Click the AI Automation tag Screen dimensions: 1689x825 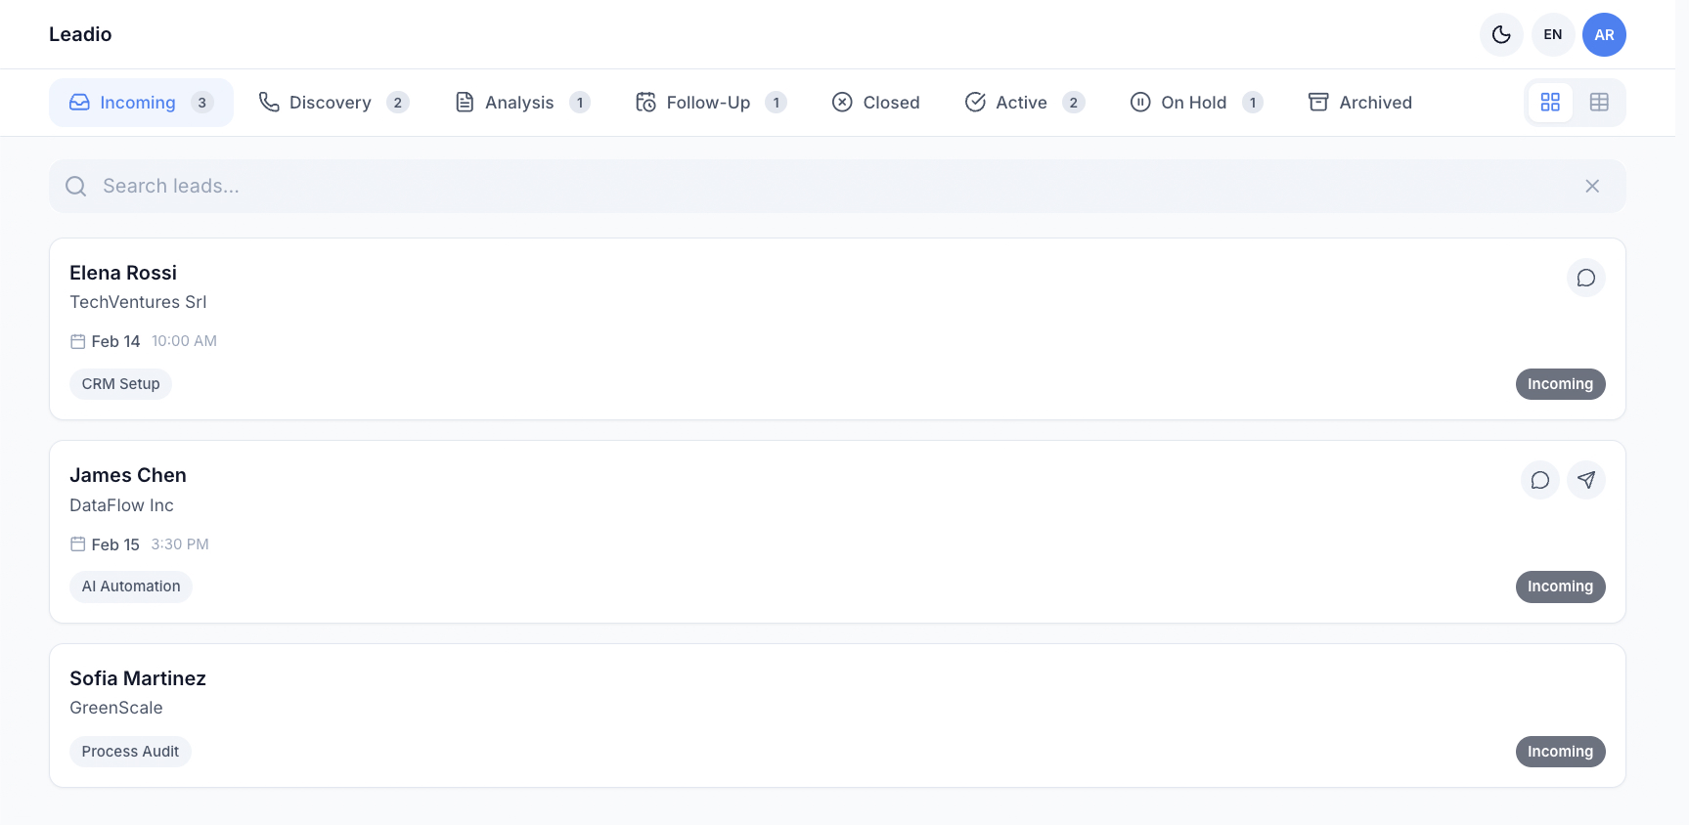tap(131, 586)
